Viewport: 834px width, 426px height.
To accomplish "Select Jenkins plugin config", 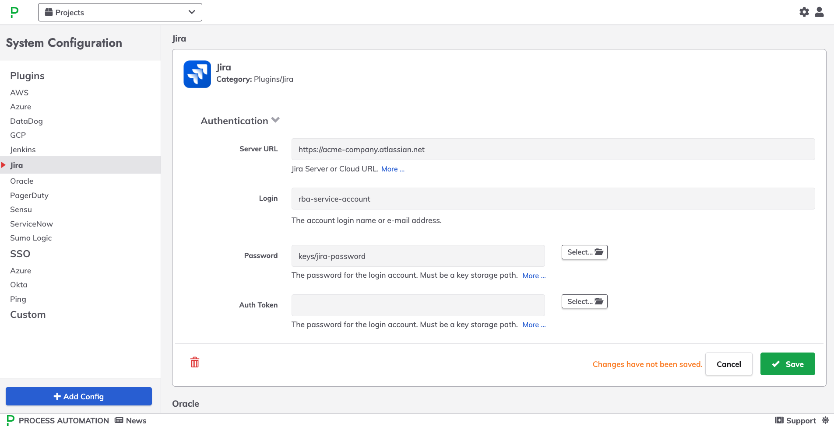I will click(23, 150).
